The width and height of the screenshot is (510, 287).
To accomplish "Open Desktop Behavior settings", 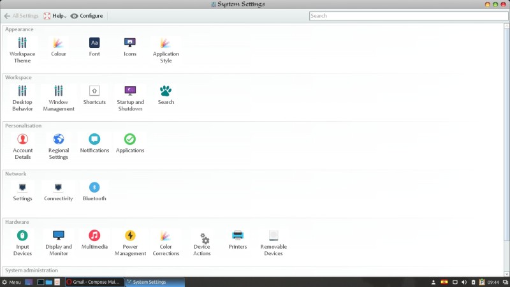I will (x=22, y=98).
